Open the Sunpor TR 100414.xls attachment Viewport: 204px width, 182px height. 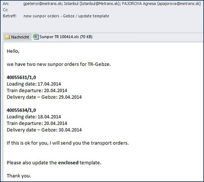62,37
